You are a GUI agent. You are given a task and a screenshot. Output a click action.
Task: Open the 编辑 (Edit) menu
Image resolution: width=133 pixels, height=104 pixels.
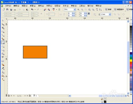point(16,6)
